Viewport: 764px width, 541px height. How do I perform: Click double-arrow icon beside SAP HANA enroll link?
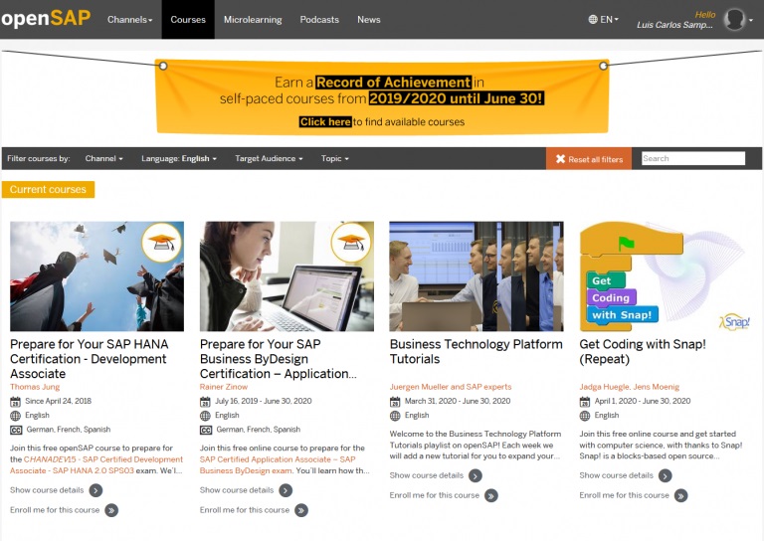point(111,510)
